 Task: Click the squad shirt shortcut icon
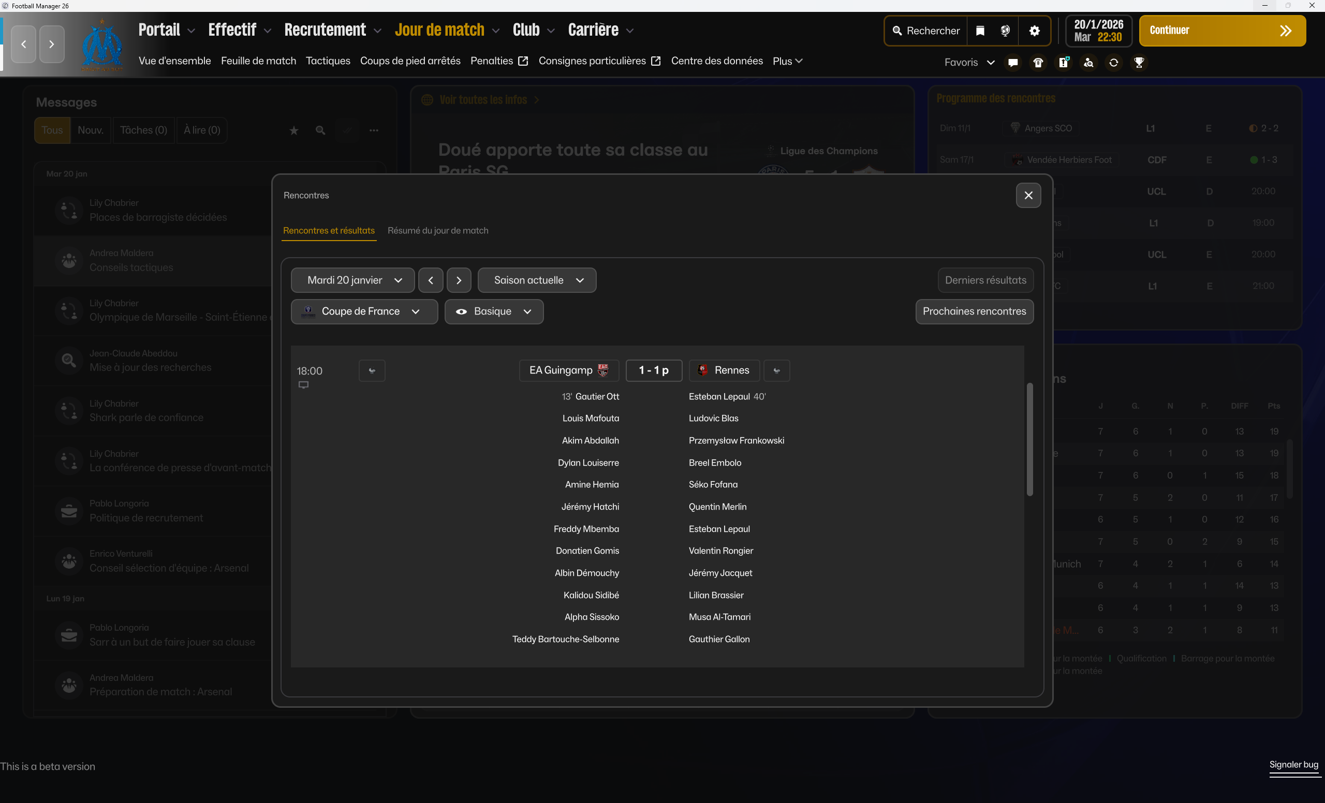pyautogui.click(x=1038, y=63)
